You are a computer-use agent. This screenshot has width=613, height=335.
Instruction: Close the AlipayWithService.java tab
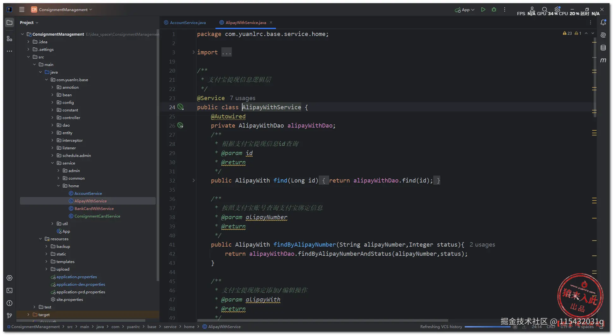271,22
